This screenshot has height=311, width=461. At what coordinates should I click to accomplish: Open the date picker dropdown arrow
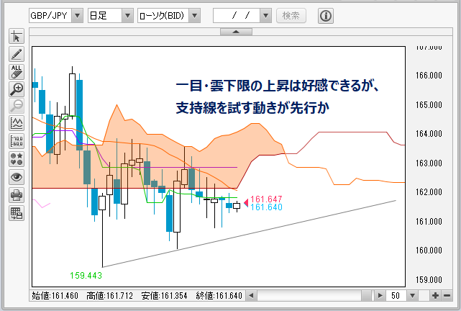[265, 16]
